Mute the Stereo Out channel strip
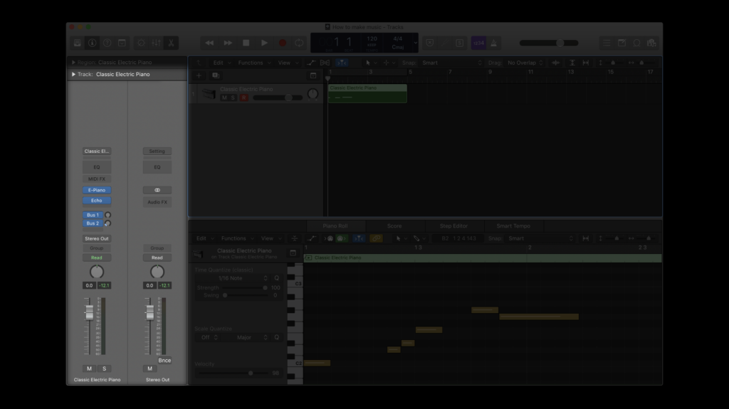The height and width of the screenshot is (409, 729). 150,368
